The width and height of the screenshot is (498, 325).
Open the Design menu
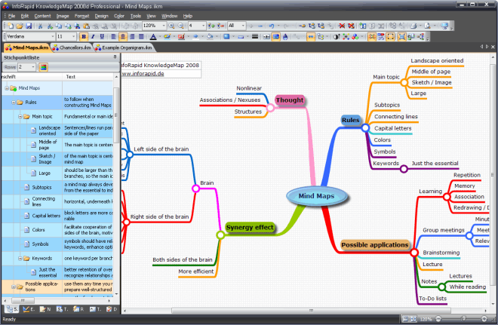click(x=101, y=16)
